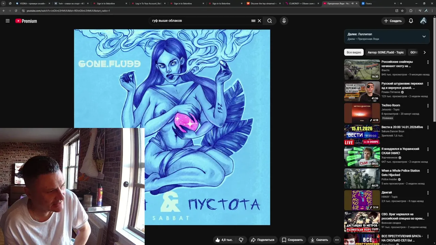Show more filter chips with the right arrow
Screen dimensions: 436x245
(x=424, y=52)
